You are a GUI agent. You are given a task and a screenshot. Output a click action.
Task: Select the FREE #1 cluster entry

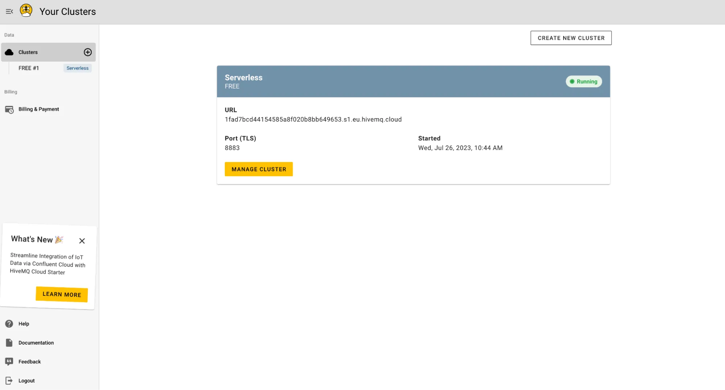tap(29, 68)
